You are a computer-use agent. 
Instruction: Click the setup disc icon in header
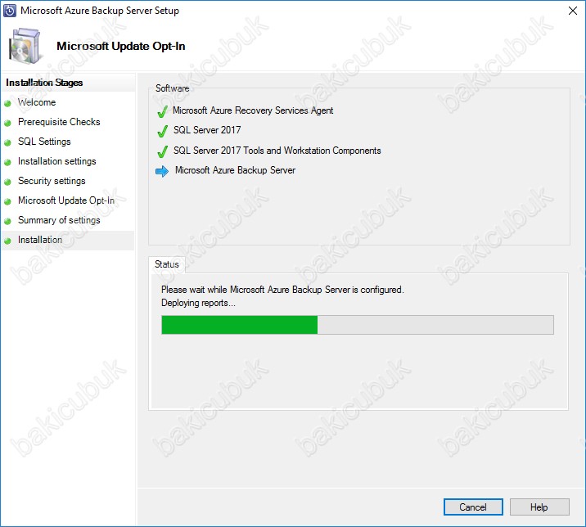[x=25, y=46]
